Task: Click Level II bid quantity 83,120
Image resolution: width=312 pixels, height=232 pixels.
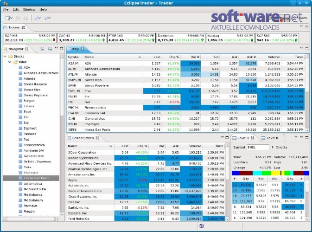Action: tap(246, 185)
